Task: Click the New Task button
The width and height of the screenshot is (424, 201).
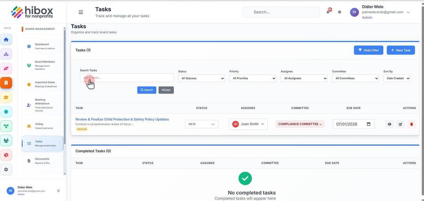Action: [401, 50]
